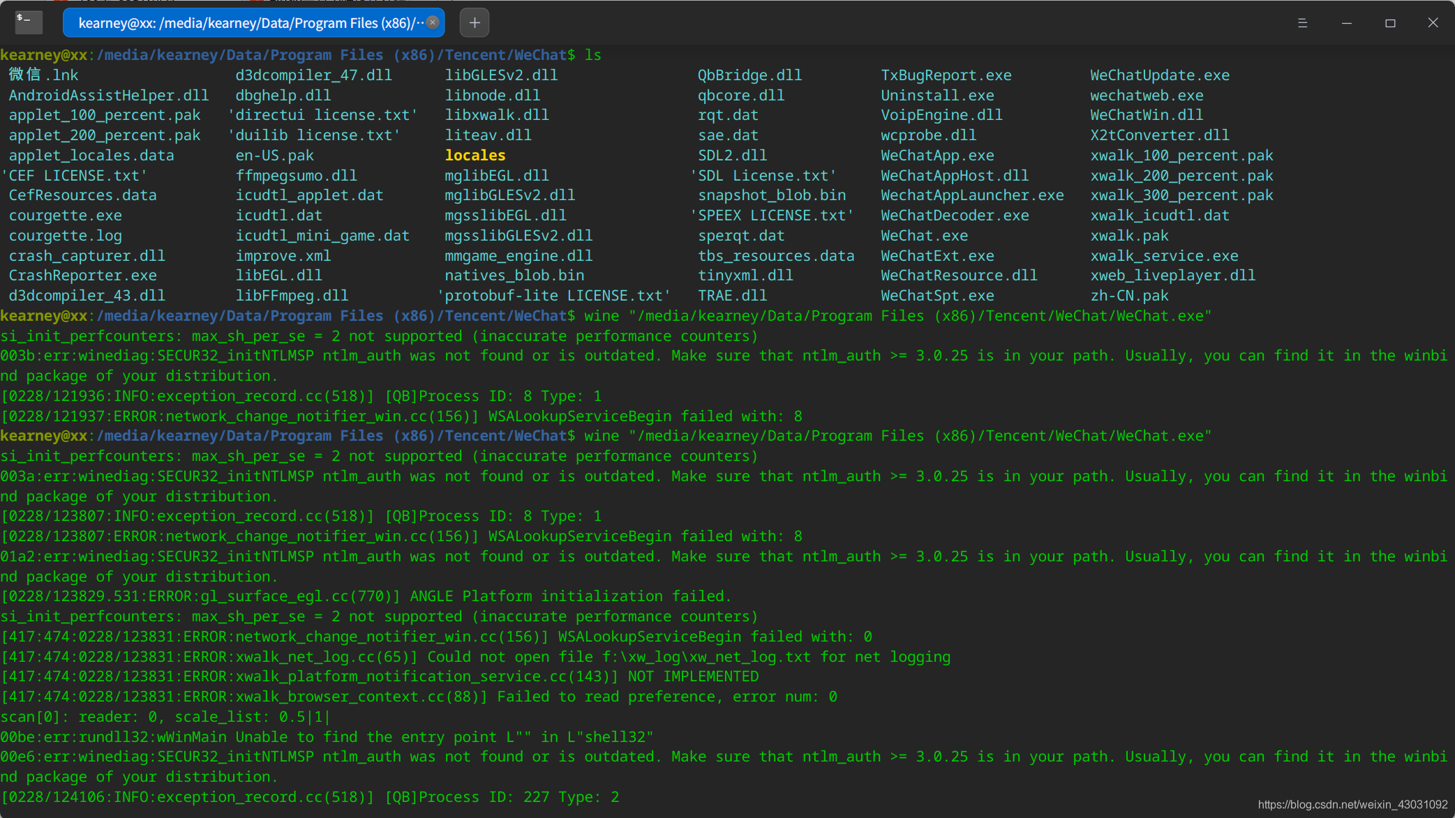Click WeChatDecoder.exe file name
This screenshot has height=818, width=1455.
955,215
